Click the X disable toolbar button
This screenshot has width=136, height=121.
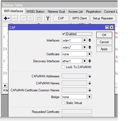coord(30,18)
